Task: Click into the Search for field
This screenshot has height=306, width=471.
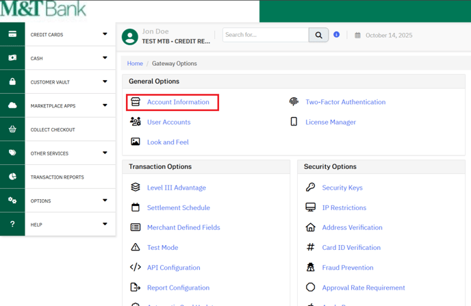Action: click(x=265, y=35)
